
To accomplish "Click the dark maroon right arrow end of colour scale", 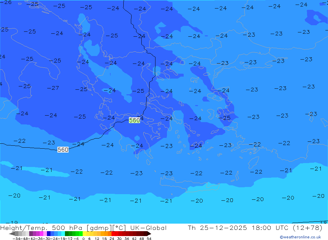I will tap(149, 234).
